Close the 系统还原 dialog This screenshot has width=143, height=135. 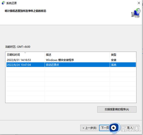[139, 3]
